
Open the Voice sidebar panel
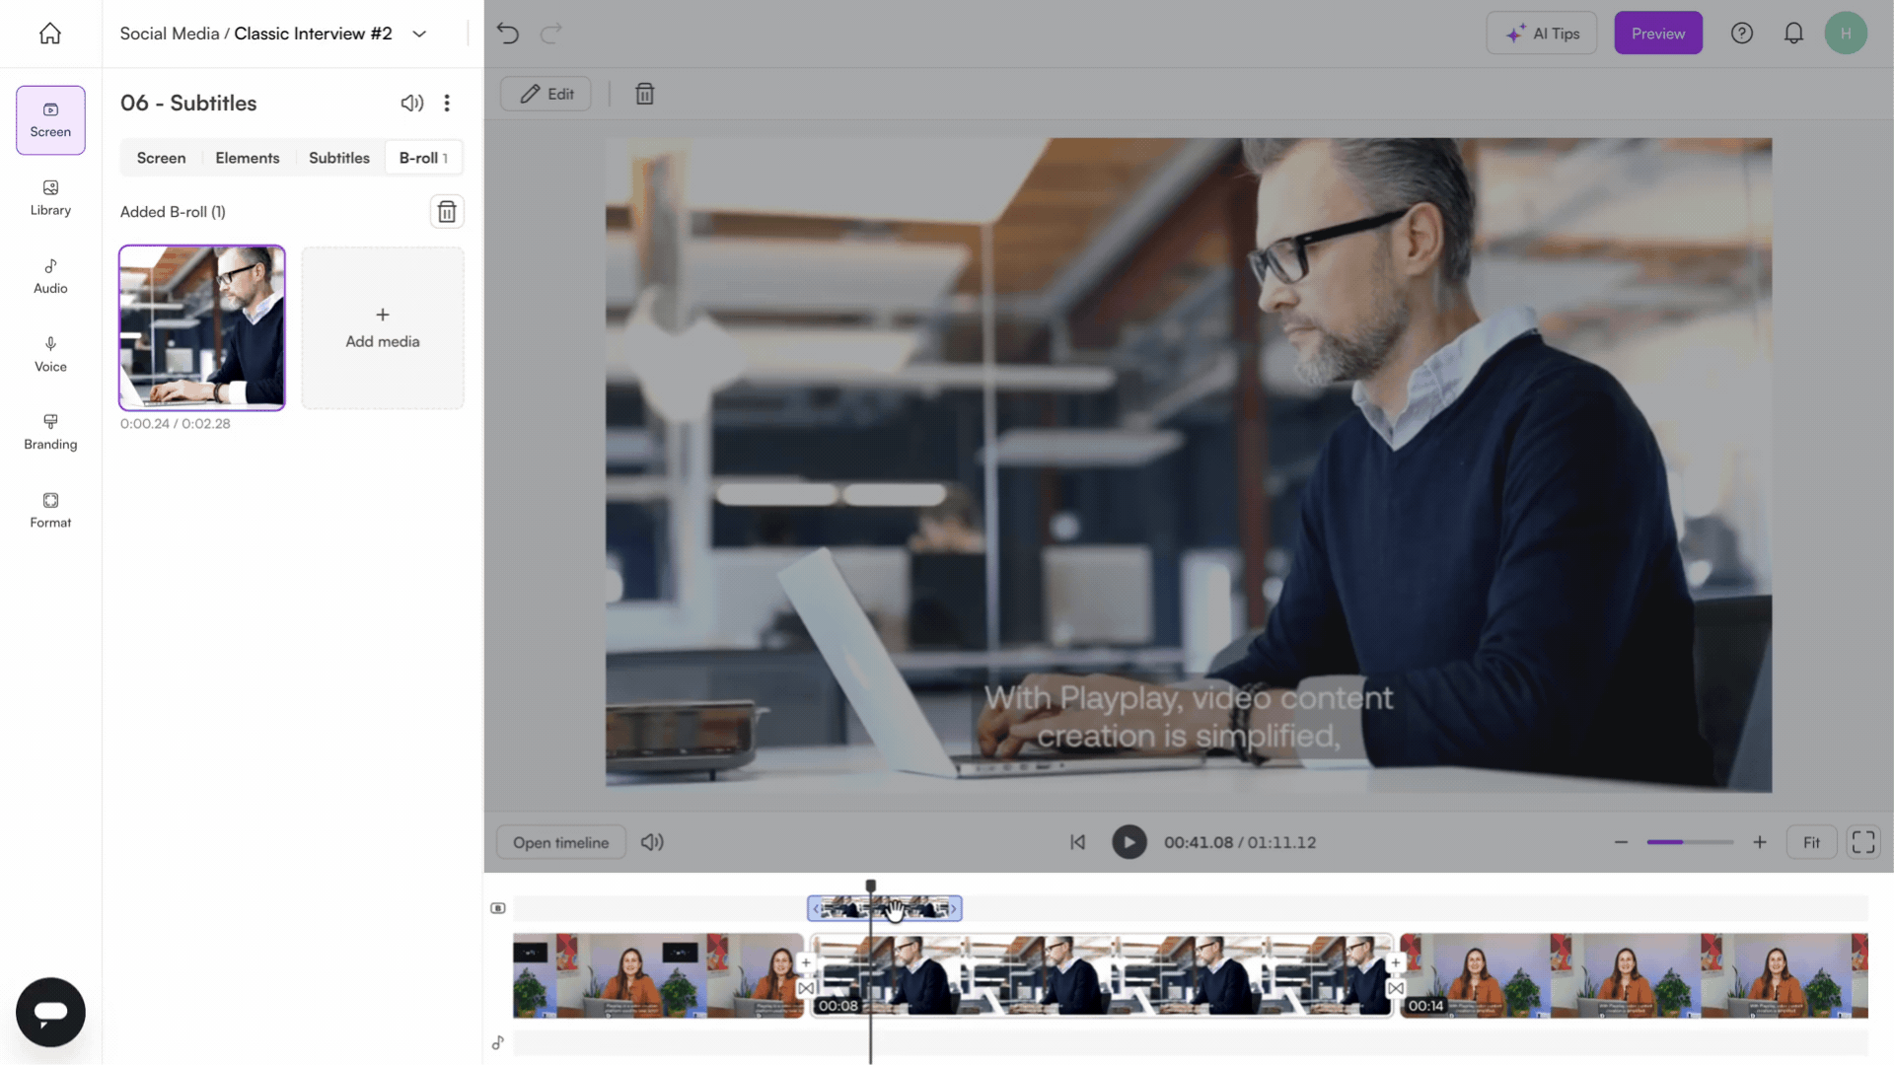click(x=50, y=354)
